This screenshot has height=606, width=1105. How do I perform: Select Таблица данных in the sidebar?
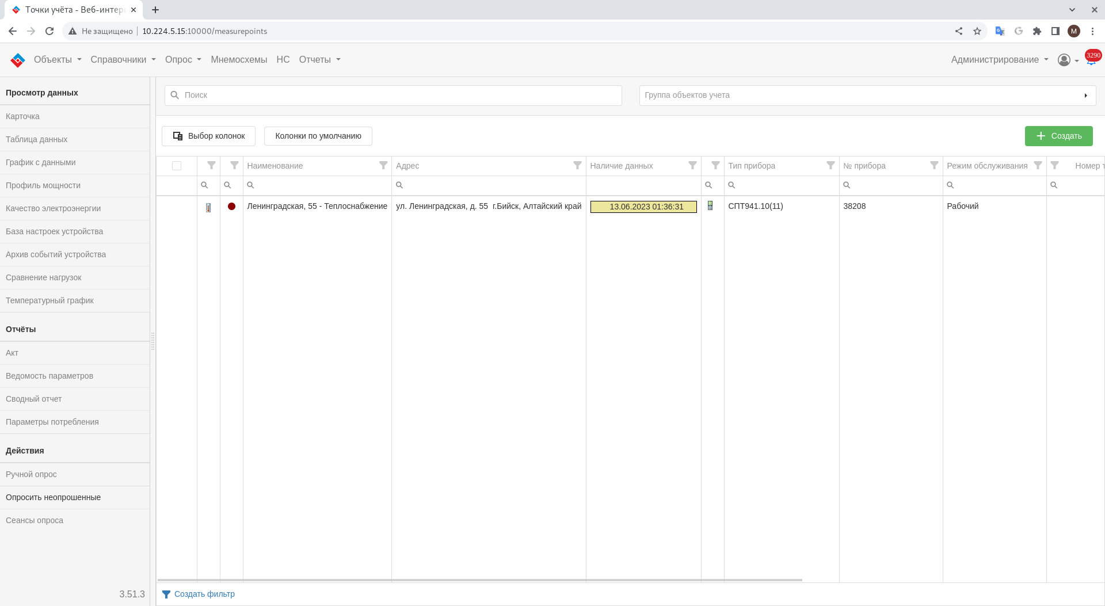[x=37, y=139]
